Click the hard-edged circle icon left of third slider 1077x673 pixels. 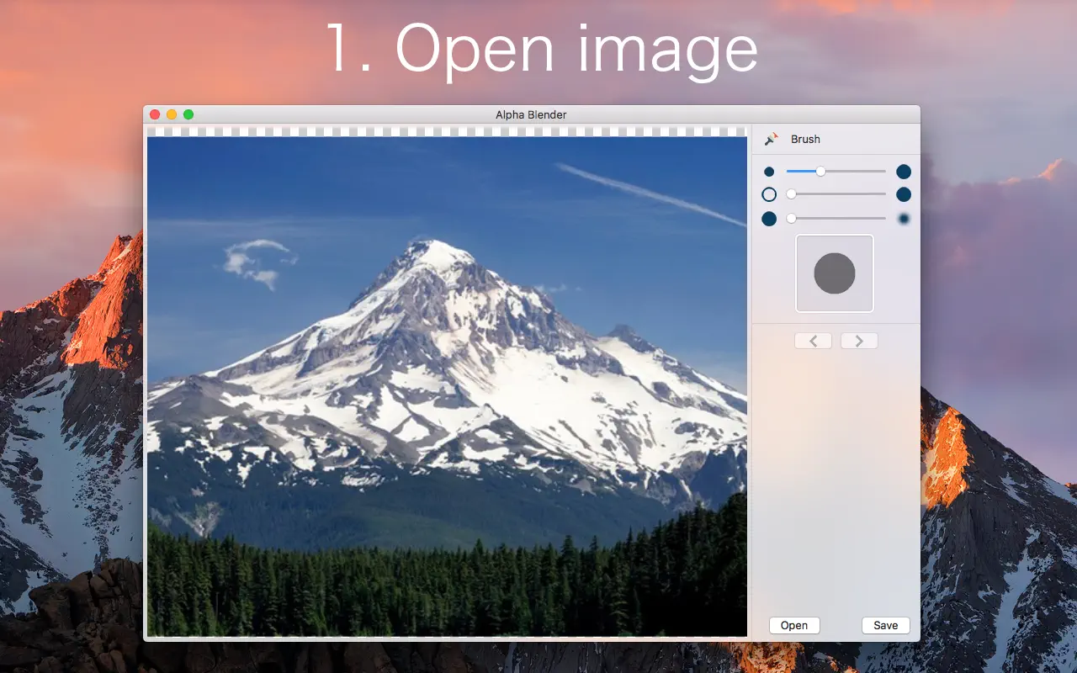point(769,219)
